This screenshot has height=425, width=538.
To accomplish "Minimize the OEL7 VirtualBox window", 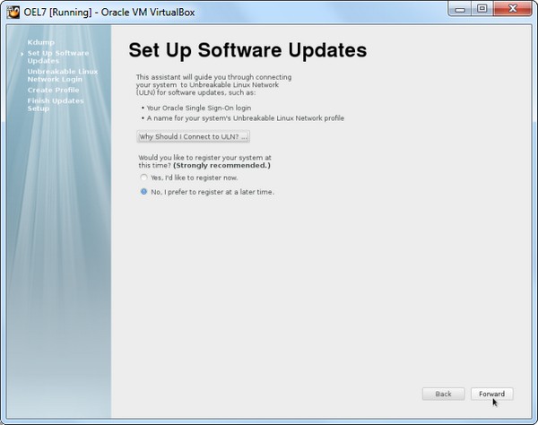I will click(x=459, y=9).
